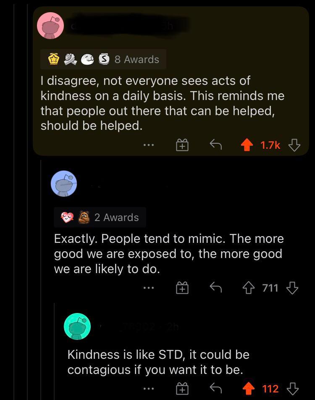
Task: Tap the pink avatar of the top commenter
Action: point(50,25)
